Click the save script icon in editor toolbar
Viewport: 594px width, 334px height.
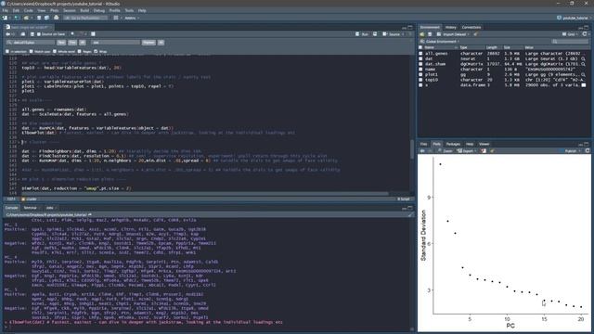tap(32, 34)
